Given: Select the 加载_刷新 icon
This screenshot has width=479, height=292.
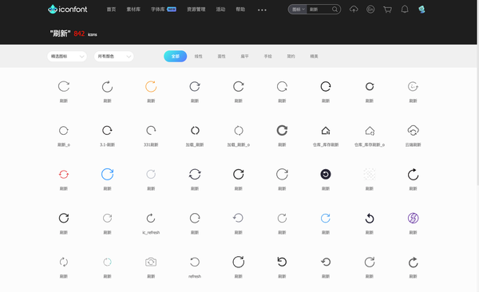Looking at the screenshot, I should click(x=195, y=130).
